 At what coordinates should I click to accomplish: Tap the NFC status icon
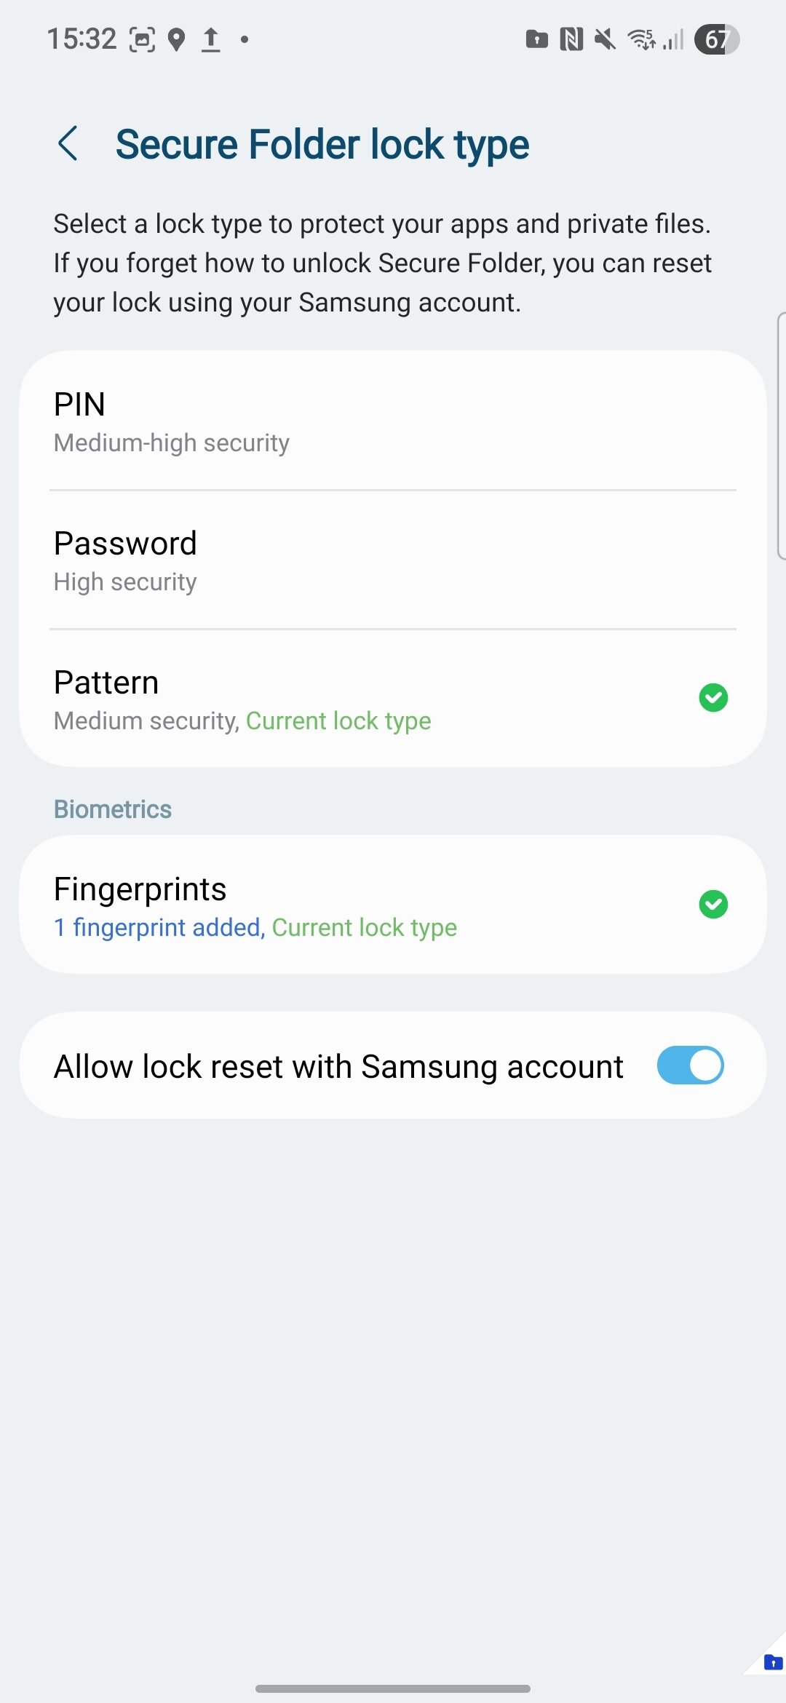click(x=571, y=39)
